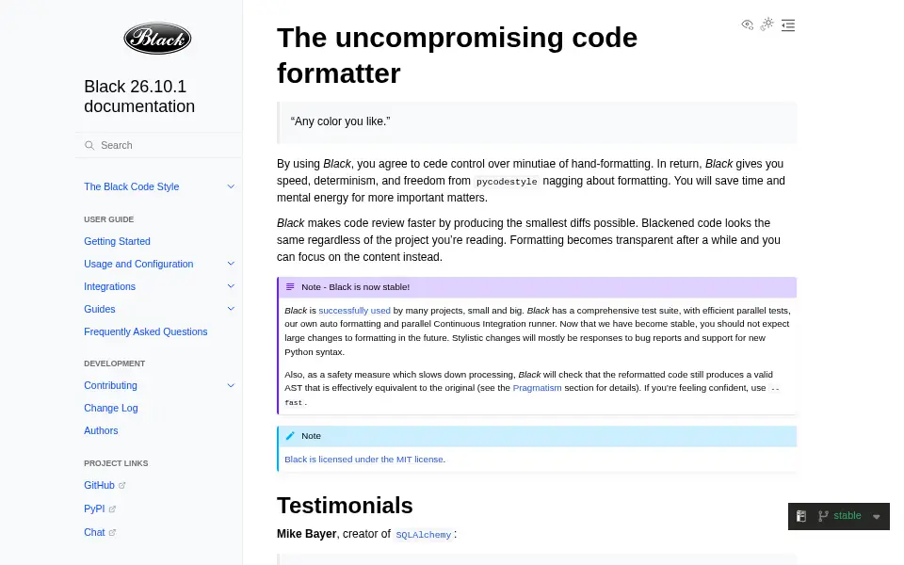The image size is (904, 565).
Task: Expand the Contributing chevron
Action: pyautogui.click(x=231, y=386)
